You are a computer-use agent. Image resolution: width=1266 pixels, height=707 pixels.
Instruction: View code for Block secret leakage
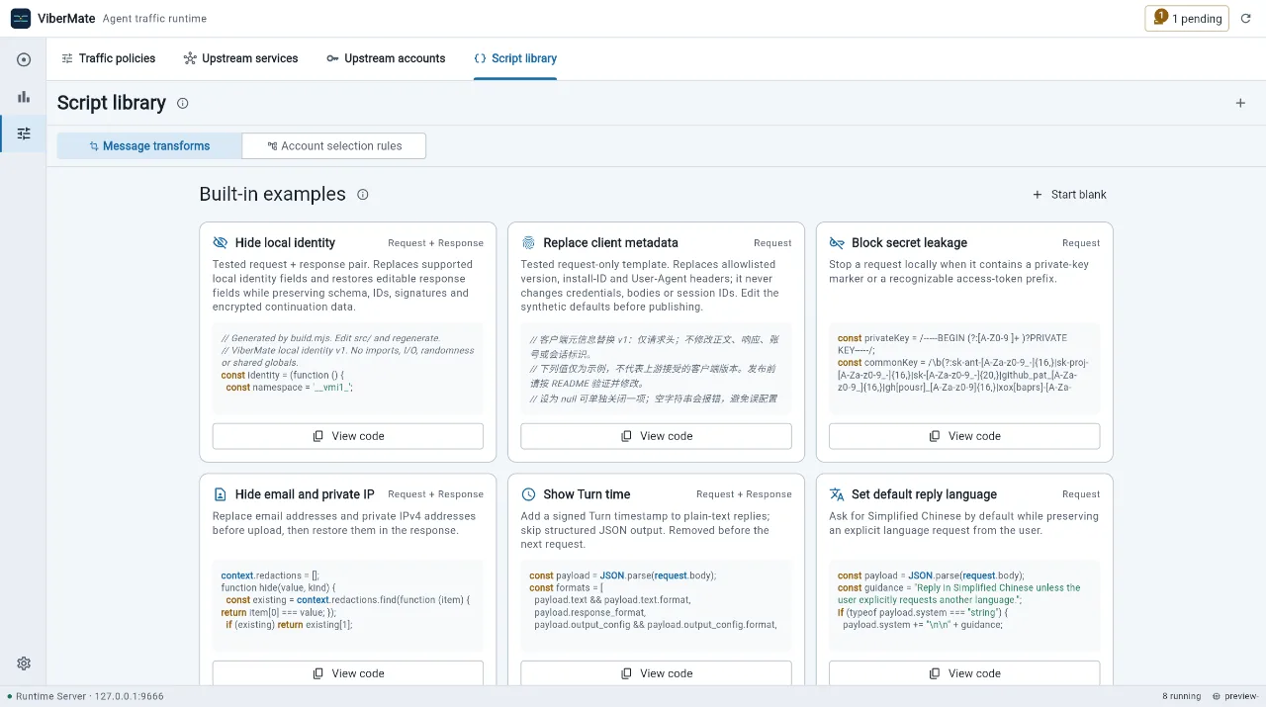[964, 436]
